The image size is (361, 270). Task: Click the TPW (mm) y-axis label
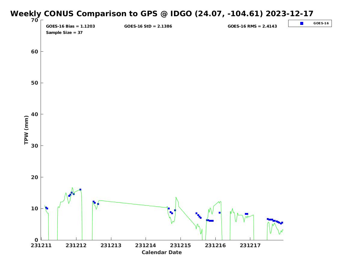tap(26, 130)
